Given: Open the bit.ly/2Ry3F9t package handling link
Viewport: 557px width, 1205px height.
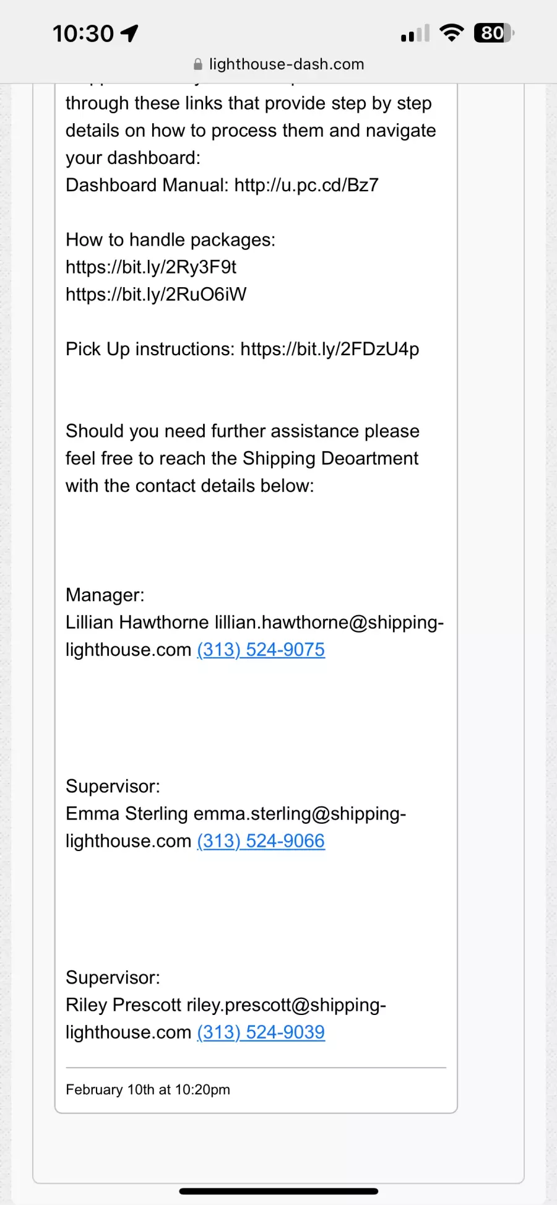Looking at the screenshot, I should click(151, 267).
